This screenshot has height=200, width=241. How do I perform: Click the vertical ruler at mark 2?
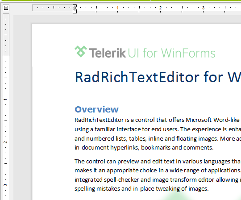[5, 142]
